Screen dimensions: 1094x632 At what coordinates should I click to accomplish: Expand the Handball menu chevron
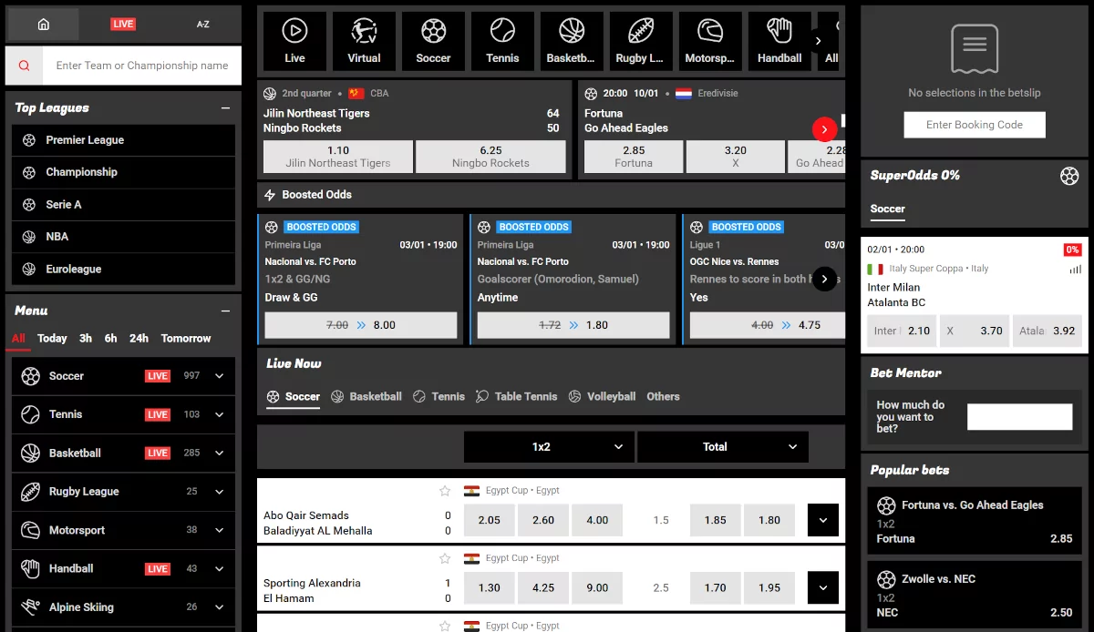220,568
